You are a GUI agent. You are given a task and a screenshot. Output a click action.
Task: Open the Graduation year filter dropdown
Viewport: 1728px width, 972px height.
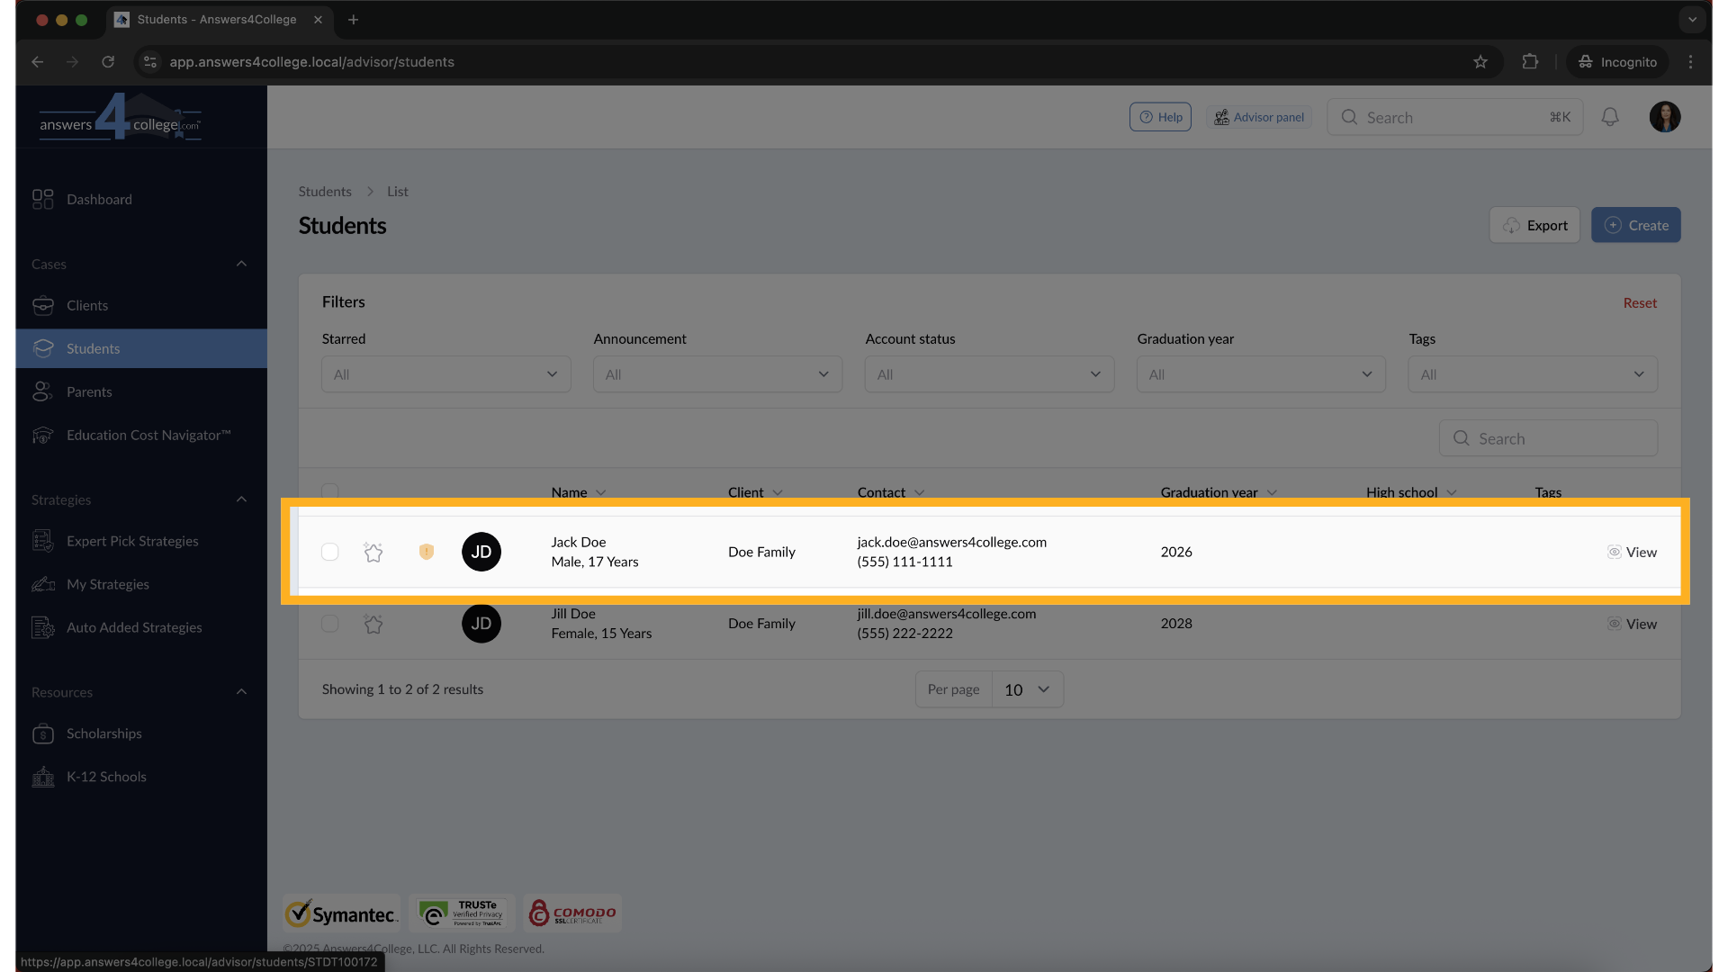1260,374
